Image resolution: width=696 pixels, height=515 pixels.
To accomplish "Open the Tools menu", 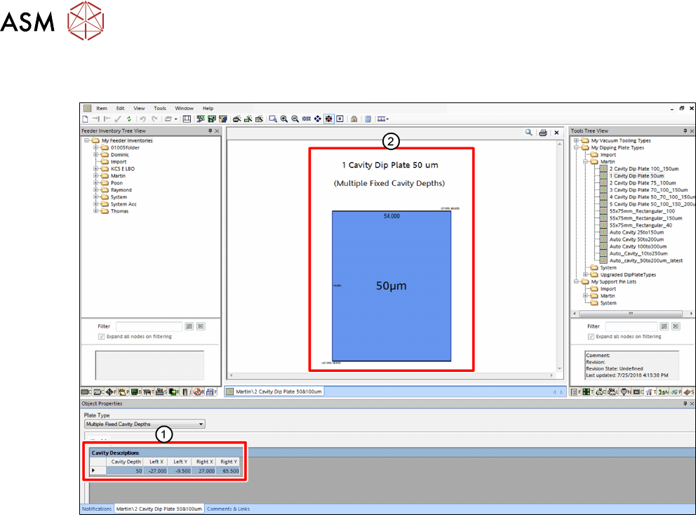I will click(x=160, y=108).
